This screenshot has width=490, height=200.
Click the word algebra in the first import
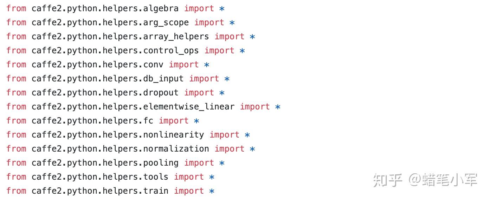pyautogui.click(x=161, y=8)
